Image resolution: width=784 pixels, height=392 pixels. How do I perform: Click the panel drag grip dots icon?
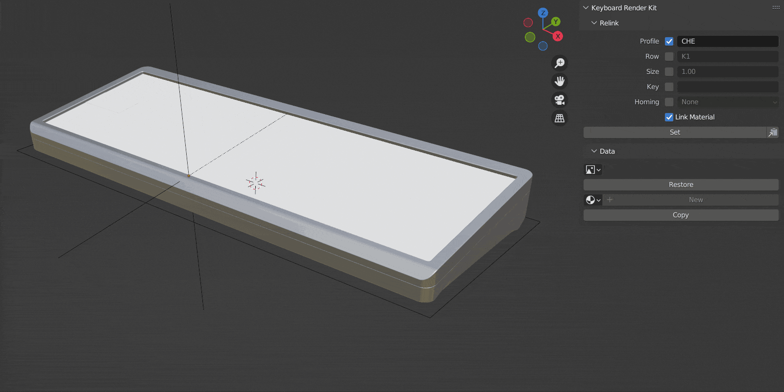776,7
